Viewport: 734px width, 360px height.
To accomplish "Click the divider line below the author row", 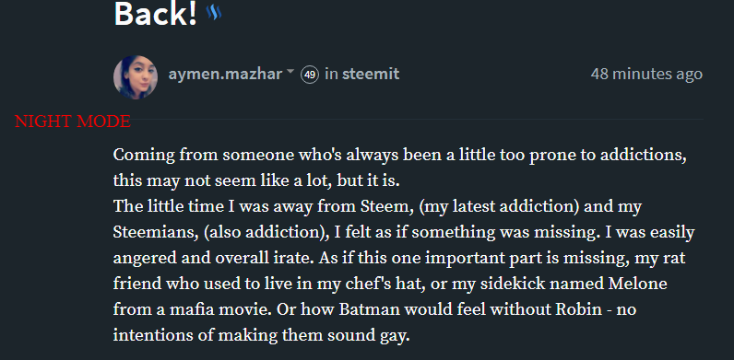I will click(417, 120).
